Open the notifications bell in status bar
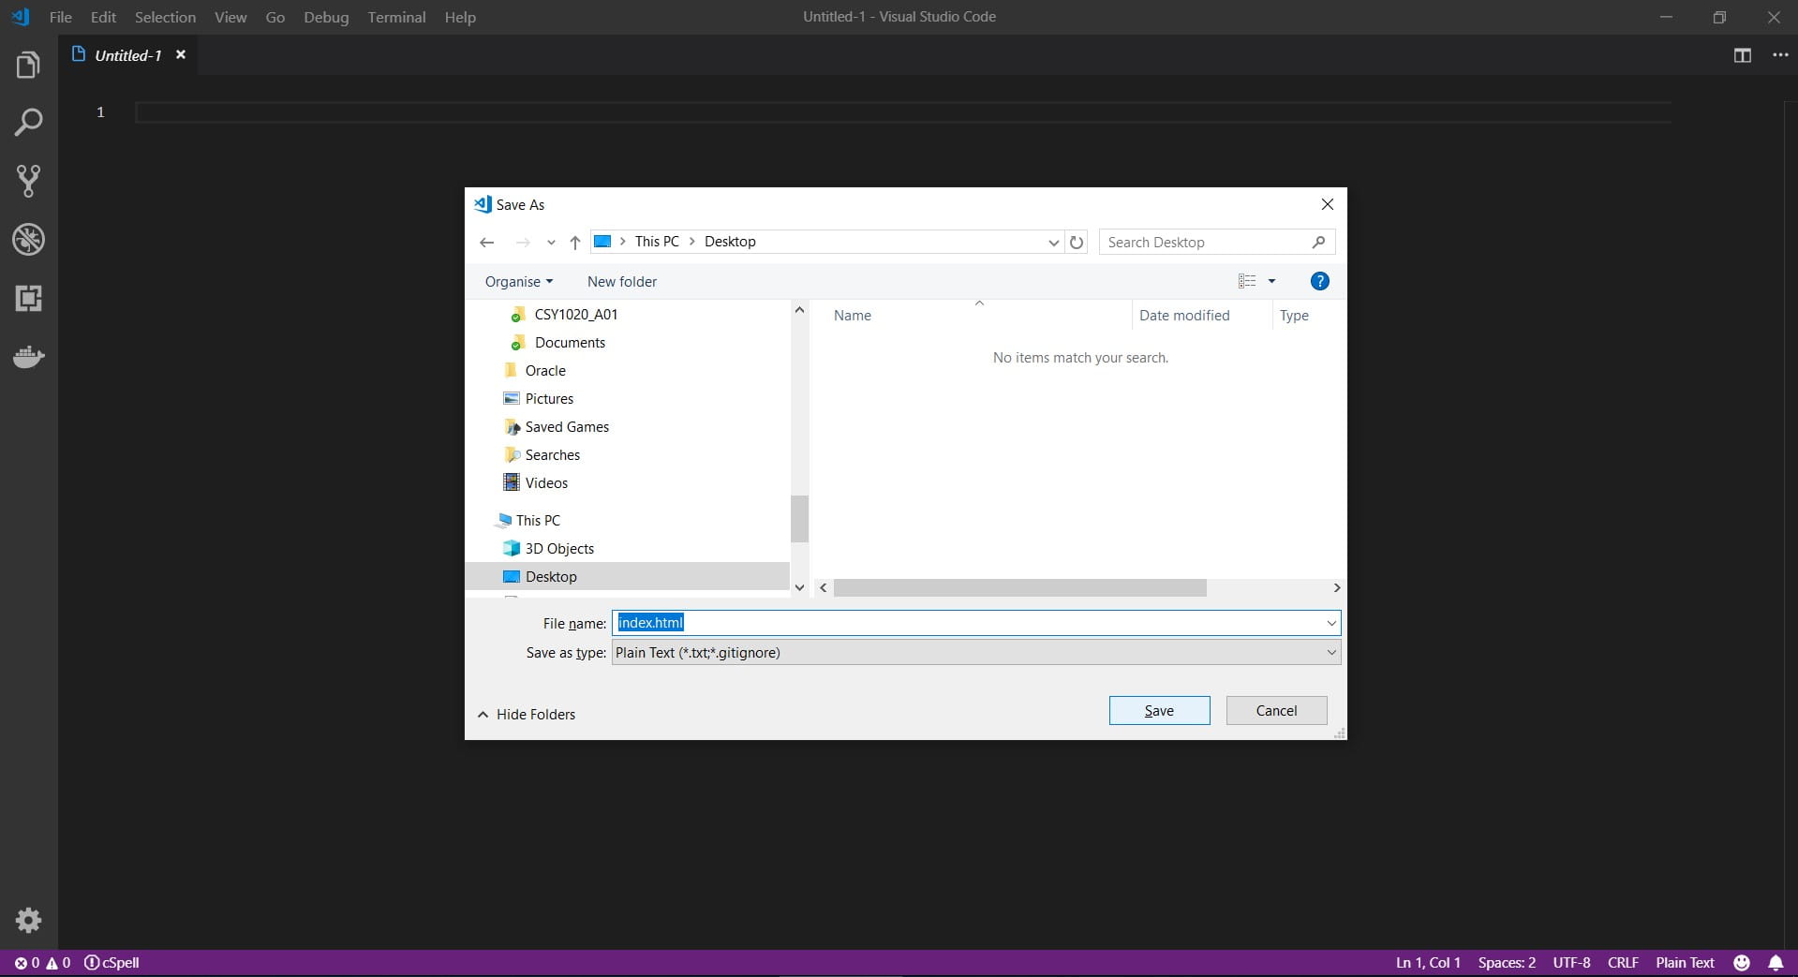Image resolution: width=1798 pixels, height=977 pixels. 1776,962
